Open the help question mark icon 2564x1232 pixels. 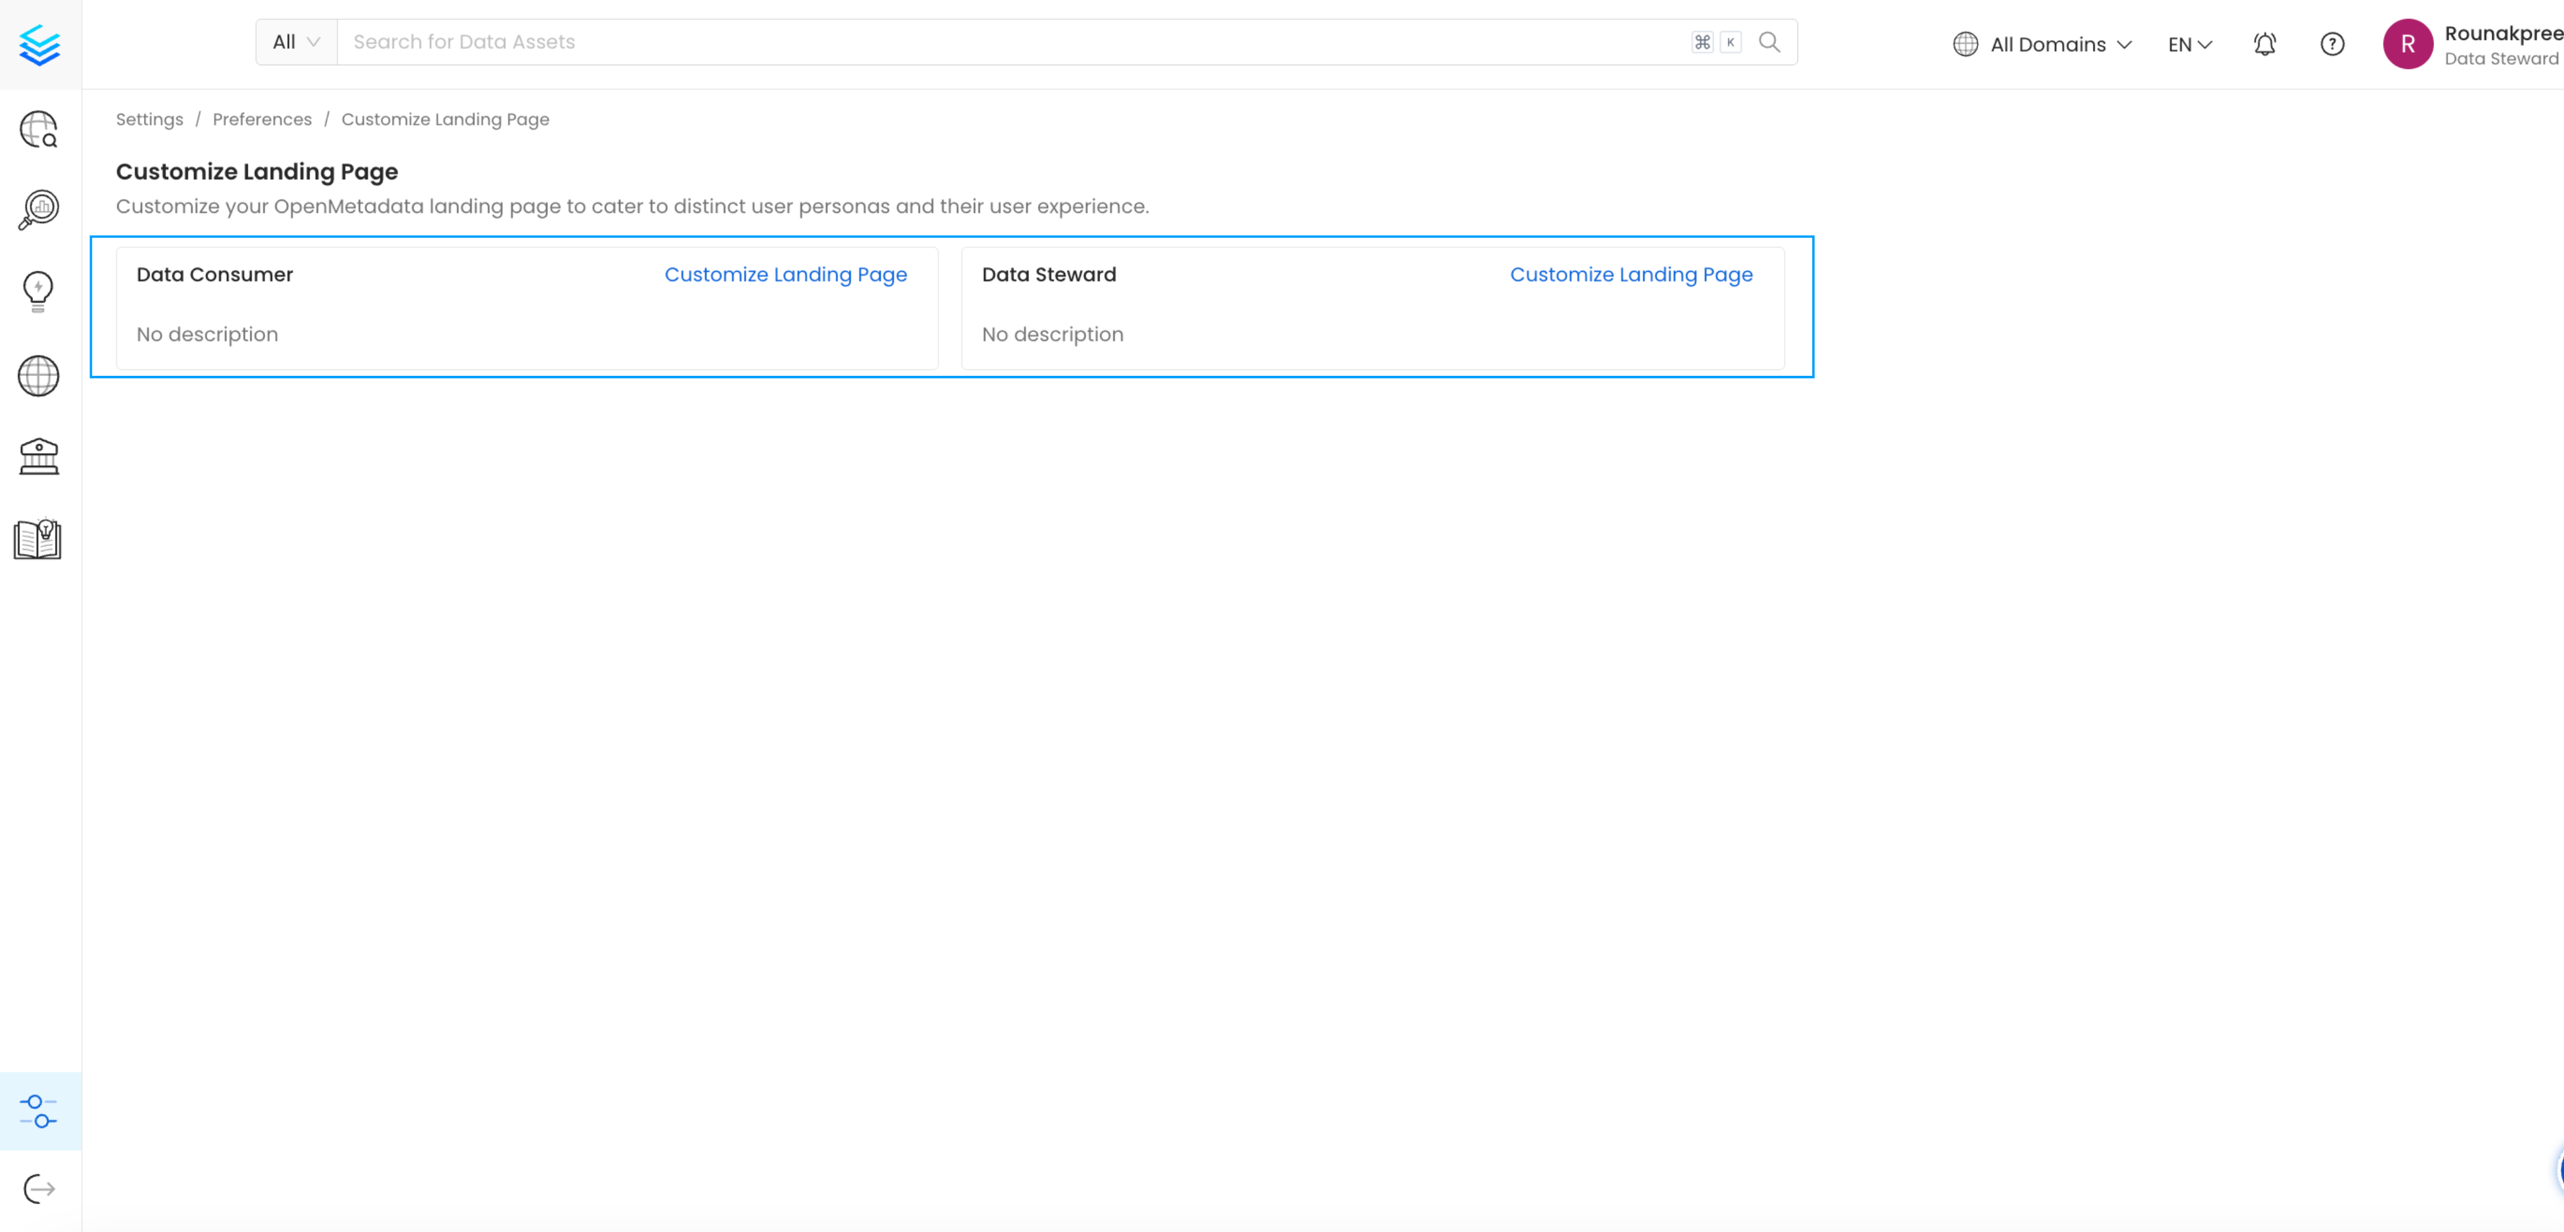(x=2332, y=44)
